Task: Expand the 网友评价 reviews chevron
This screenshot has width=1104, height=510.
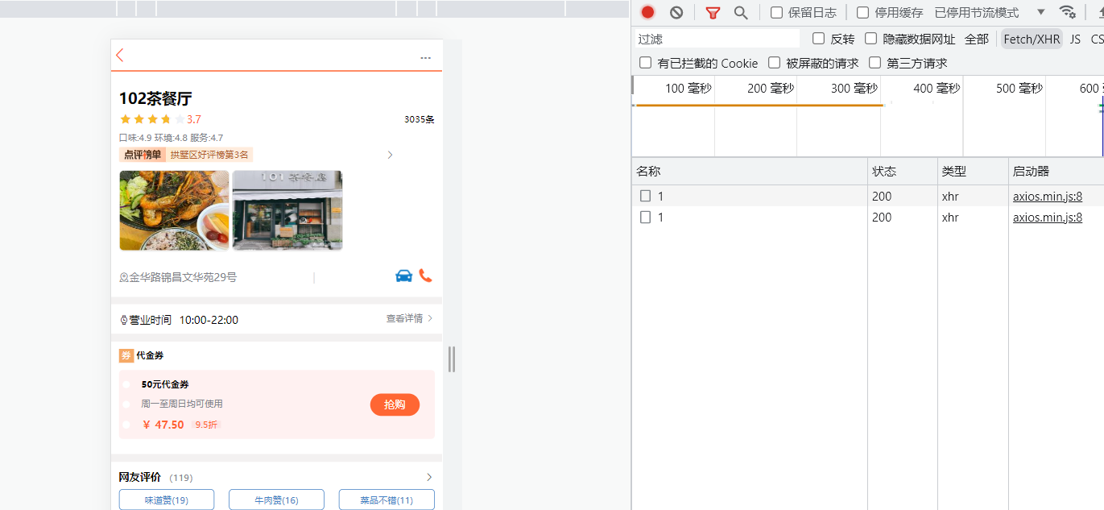Action: pyautogui.click(x=429, y=477)
